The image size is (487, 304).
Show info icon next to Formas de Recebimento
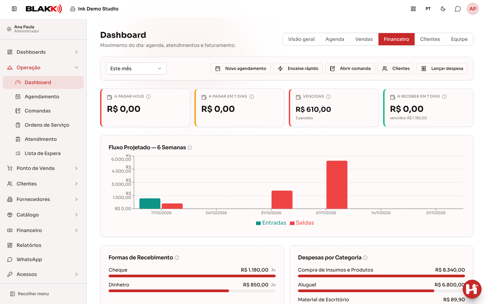tap(177, 258)
